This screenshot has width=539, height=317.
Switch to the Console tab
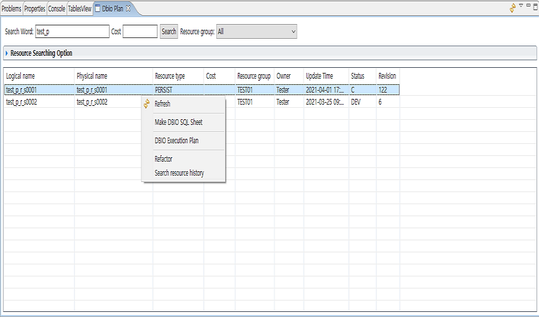click(56, 9)
